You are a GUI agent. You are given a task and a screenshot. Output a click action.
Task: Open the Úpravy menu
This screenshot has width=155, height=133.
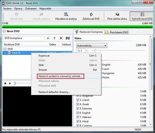pos(18,9)
